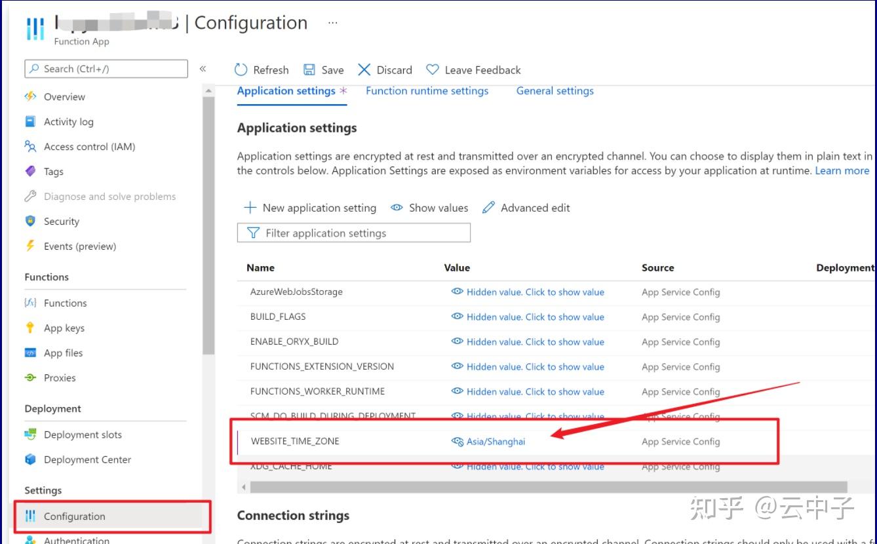Select the ENABLE_ORYX_BUILD setting name

point(294,341)
